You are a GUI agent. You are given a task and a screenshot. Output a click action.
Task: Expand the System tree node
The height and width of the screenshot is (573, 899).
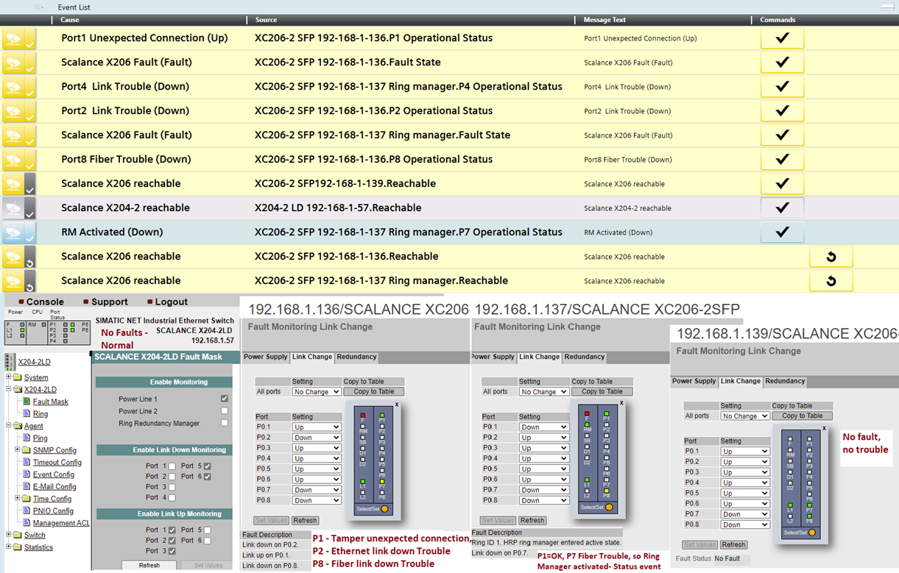8,377
